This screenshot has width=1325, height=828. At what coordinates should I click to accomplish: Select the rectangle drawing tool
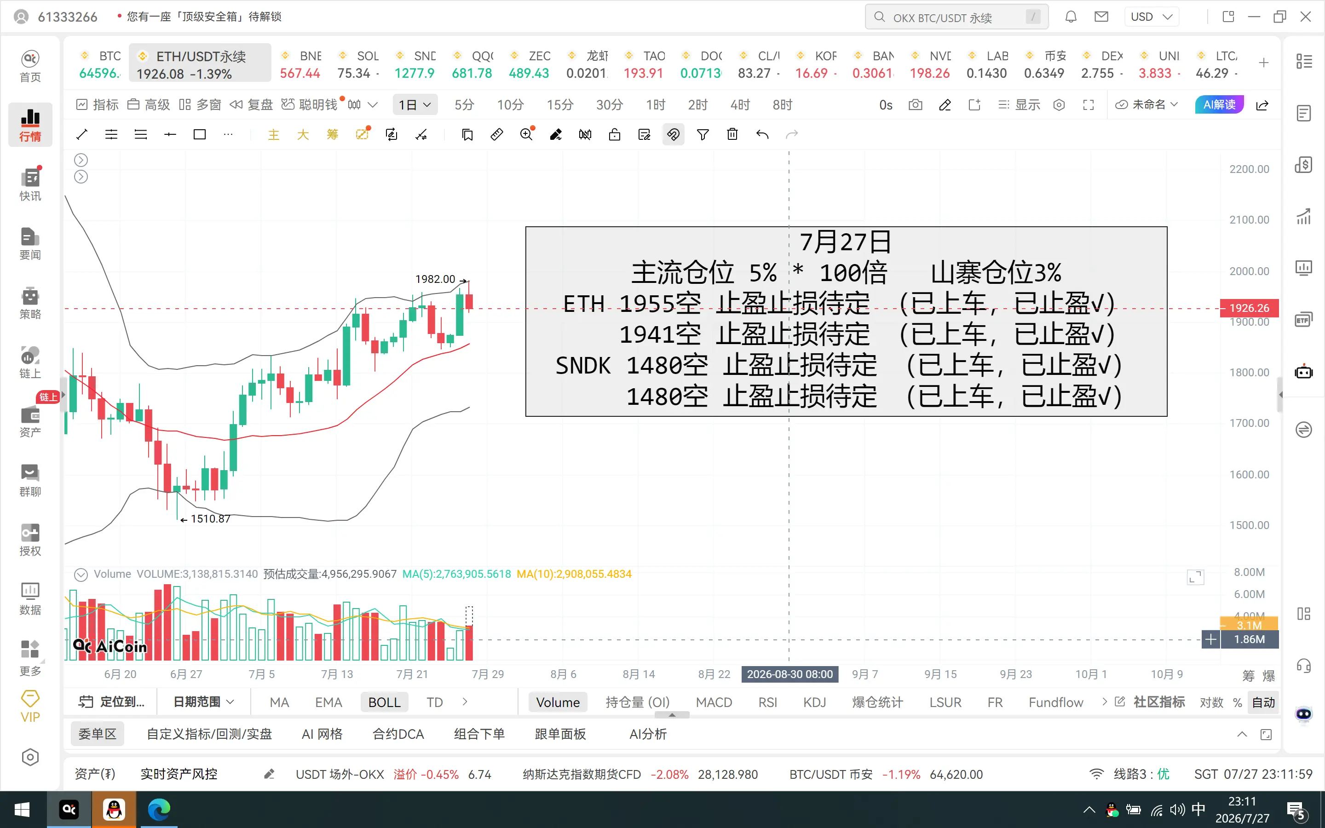pyautogui.click(x=200, y=134)
